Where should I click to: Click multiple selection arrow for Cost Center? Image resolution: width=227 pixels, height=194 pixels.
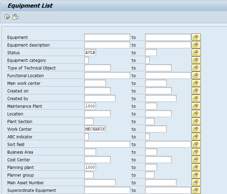[196, 160]
